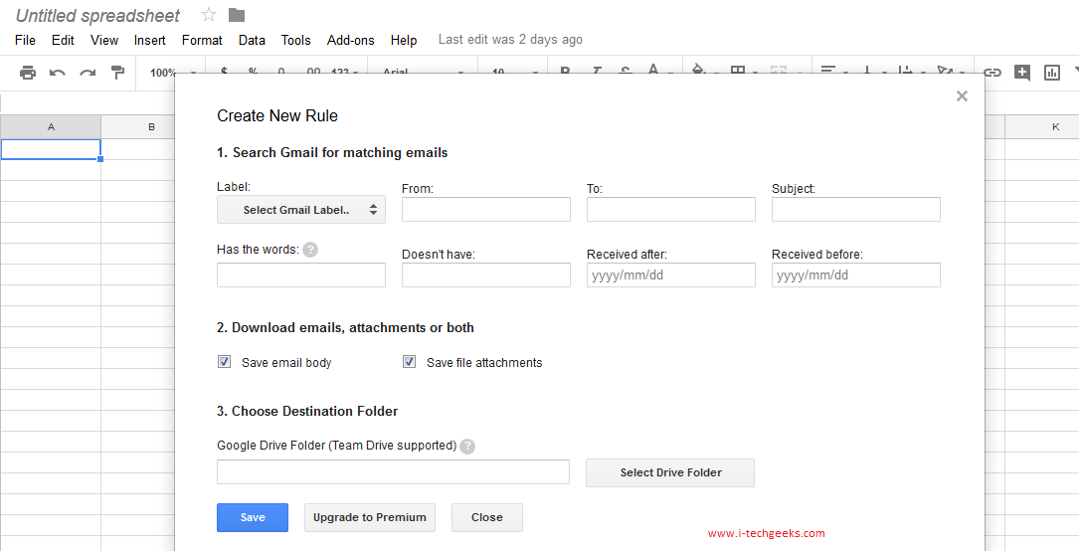This screenshot has width=1079, height=551.
Task: Click the Select Drive Folder button
Action: click(x=670, y=472)
